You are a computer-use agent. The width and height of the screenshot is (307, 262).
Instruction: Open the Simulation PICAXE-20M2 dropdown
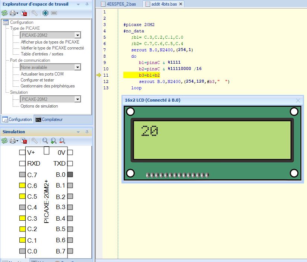(x=77, y=99)
